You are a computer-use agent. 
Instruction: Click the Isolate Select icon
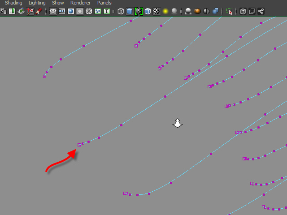(x=230, y=11)
